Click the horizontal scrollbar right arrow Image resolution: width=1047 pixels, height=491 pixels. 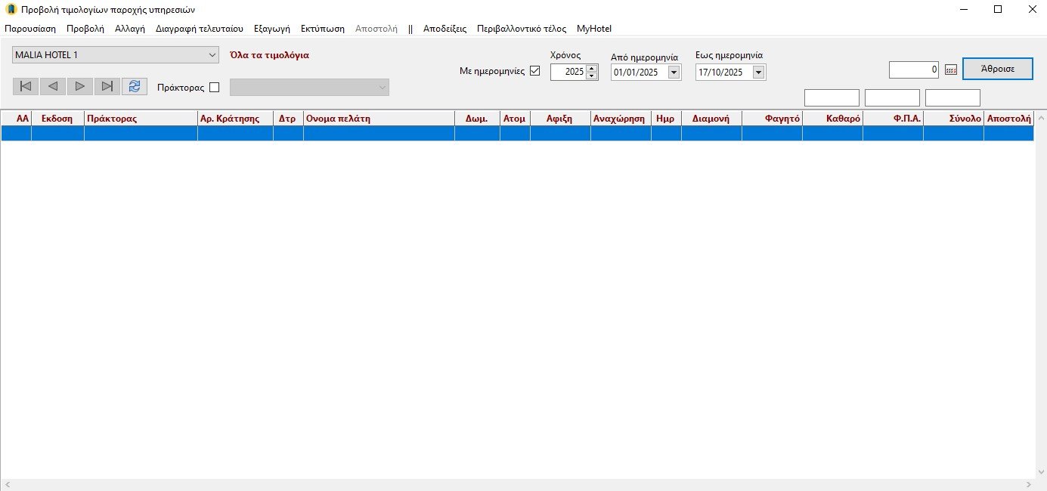(x=1029, y=484)
